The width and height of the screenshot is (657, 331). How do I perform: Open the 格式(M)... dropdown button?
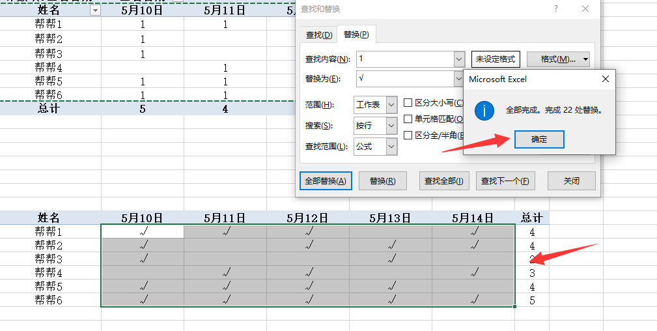tap(558, 59)
